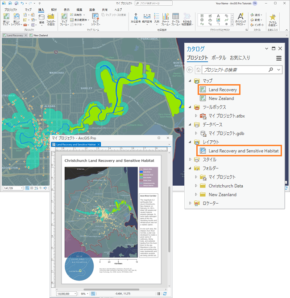Viewport: 290px width, 298px height.
Task: Click the Connections (接続) database icon
Action: pos(41,17)
